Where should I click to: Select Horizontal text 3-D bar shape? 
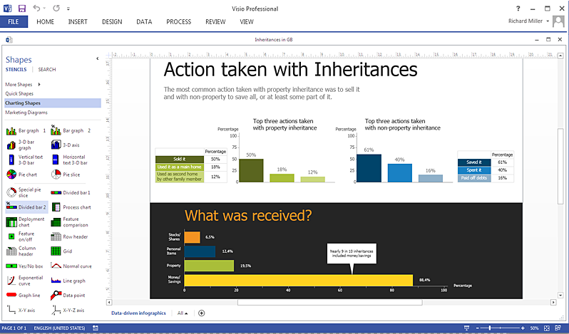70,160
